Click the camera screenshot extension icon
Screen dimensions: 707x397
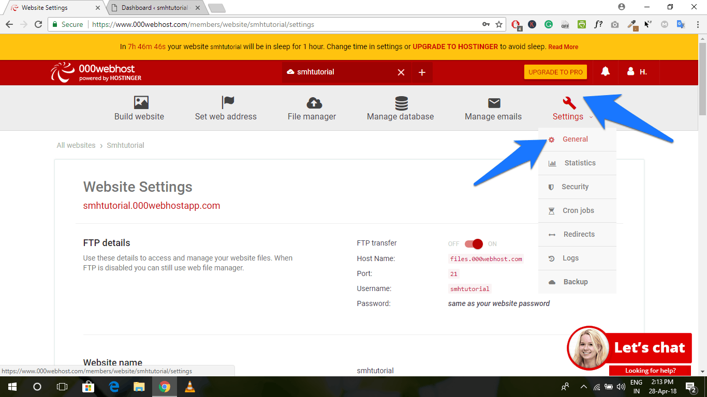(x=615, y=24)
